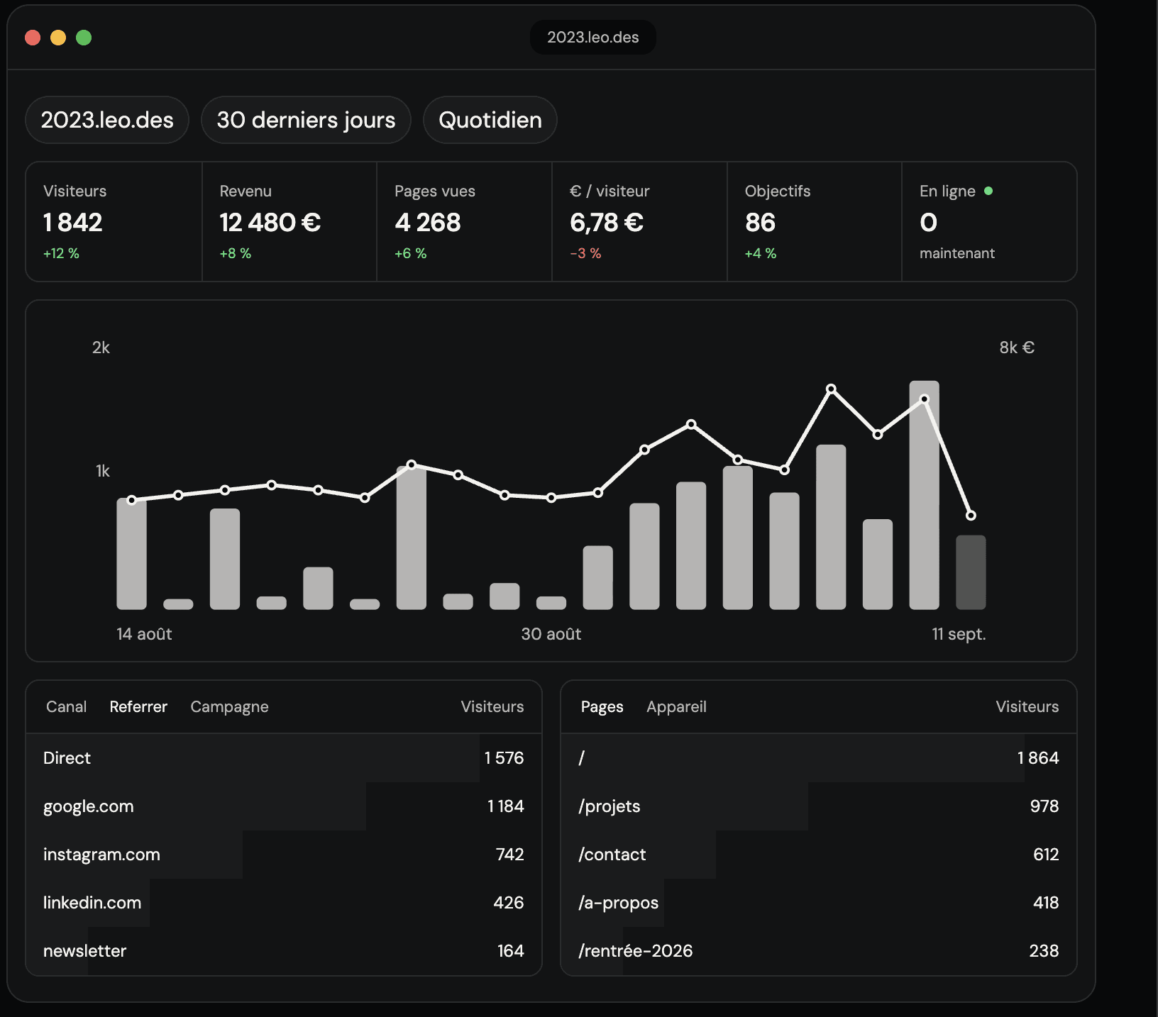This screenshot has width=1158, height=1017.
Task: Switch to the Referrer tab
Action: pos(138,706)
